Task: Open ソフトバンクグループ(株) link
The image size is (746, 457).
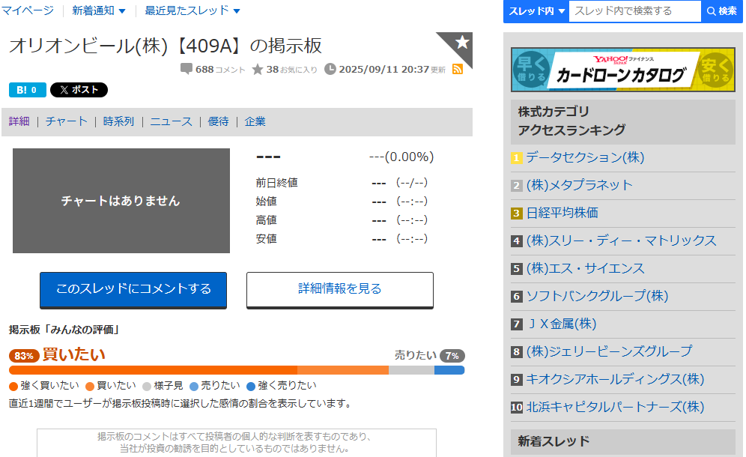Action: [x=597, y=296]
